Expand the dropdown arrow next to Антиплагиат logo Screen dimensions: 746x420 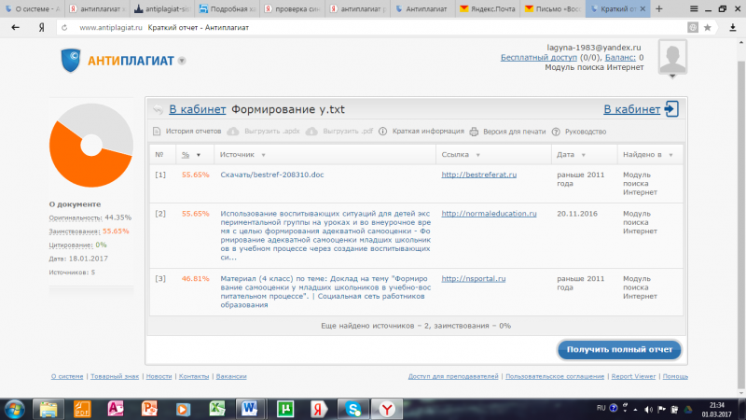pos(182,61)
